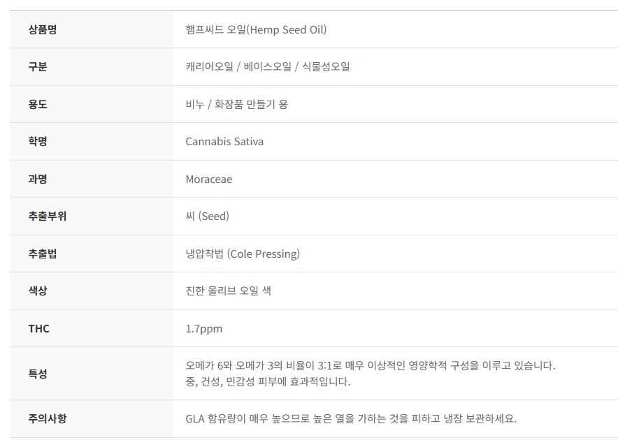Click the 과명 label cell
This screenshot has width=618, height=447.
[38, 179]
